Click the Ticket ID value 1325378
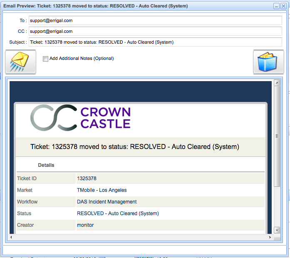The image size is (290, 258). pyautogui.click(x=87, y=179)
